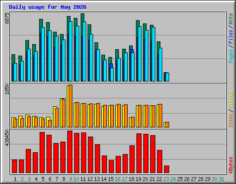236x184 pixels.
Task: Select green day label 3 on the x-axis
Action: [29, 179]
